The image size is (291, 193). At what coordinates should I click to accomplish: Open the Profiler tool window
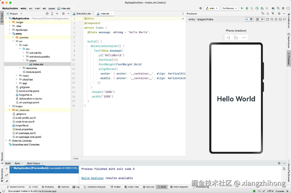(116, 187)
